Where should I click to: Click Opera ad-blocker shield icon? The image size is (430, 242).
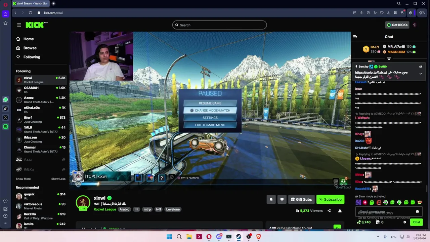click(x=368, y=13)
